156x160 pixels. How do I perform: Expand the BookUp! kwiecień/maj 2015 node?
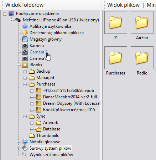point(32,110)
